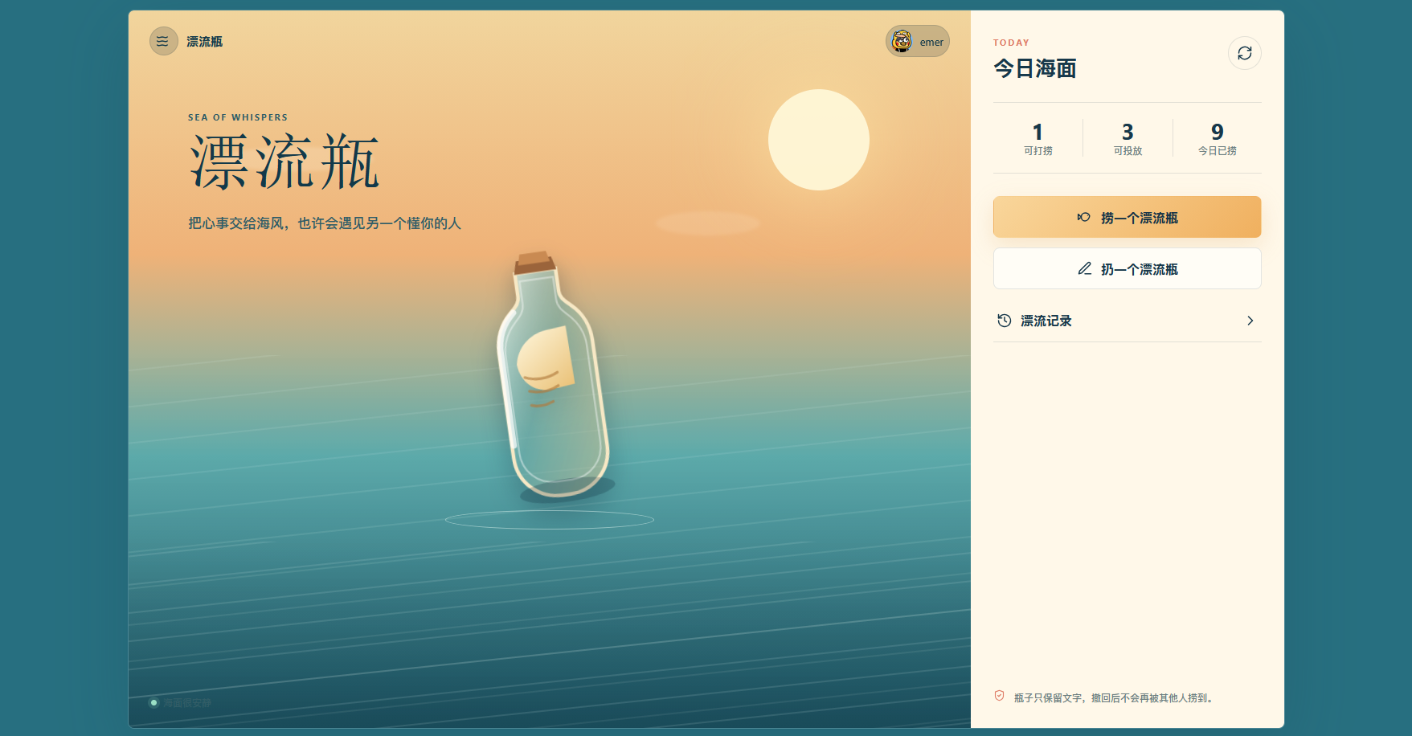Click the floating bottle illustration

tap(553, 378)
